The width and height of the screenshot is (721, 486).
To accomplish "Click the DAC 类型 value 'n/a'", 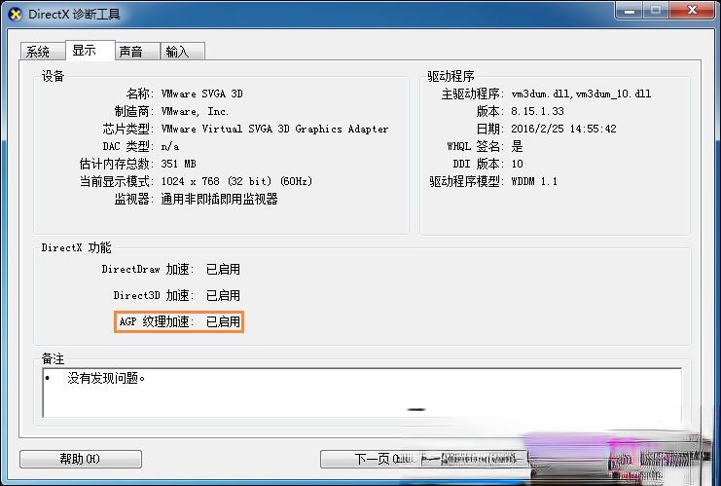I will pos(170,146).
